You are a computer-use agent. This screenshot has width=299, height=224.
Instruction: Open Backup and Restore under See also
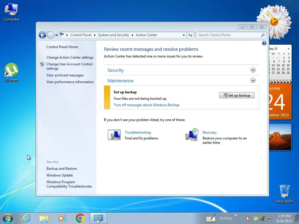click(62, 169)
